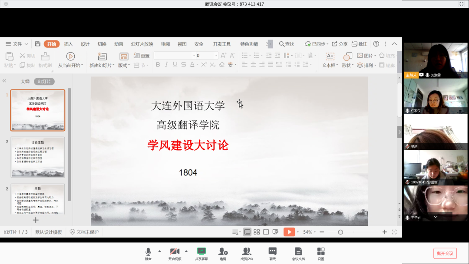Select the Format Painter (格式刷) tool
Image resolution: width=469 pixels, height=264 pixels.
click(45, 59)
